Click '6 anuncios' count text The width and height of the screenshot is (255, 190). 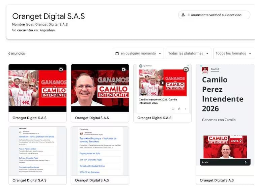pyautogui.click(x=17, y=54)
